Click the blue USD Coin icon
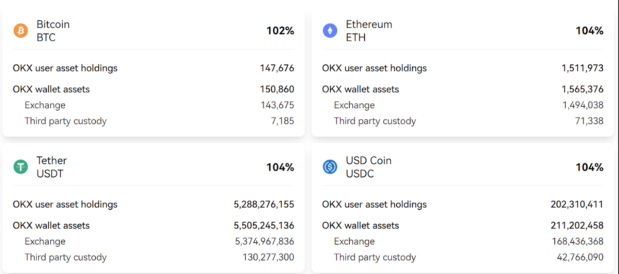619x274 pixels. [330, 167]
